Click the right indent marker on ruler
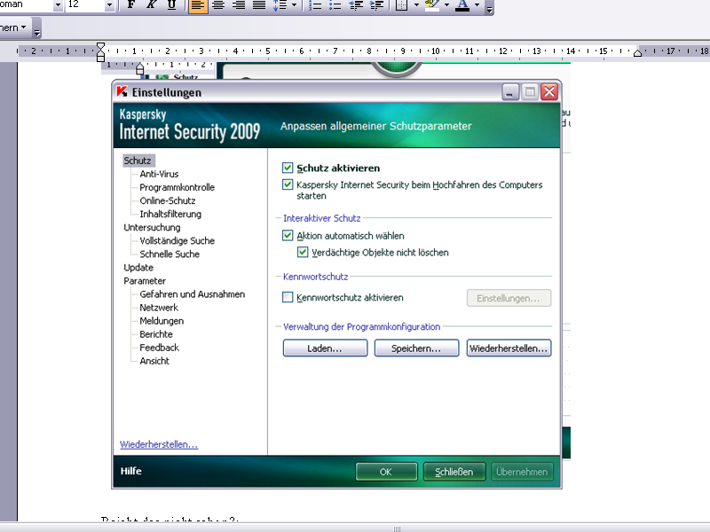Viewport: 710px width, 532px height. (x=637, y=53)
